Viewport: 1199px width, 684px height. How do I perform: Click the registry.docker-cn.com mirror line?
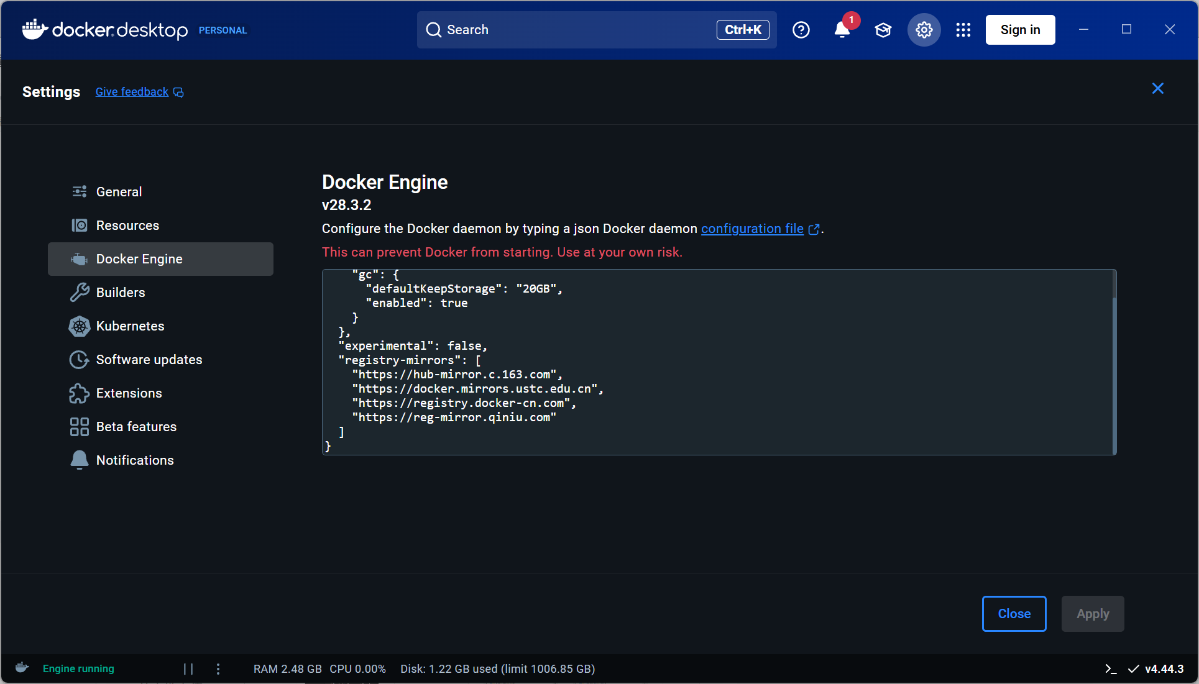click(x=464, y=403)
